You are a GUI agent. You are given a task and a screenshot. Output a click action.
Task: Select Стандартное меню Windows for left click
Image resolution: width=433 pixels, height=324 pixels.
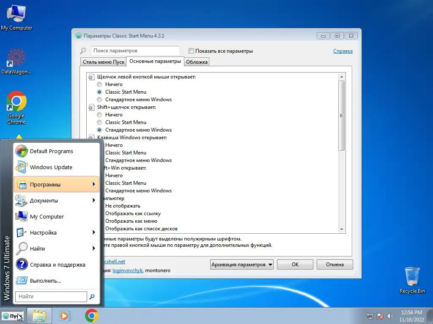(x=99, y=100)
